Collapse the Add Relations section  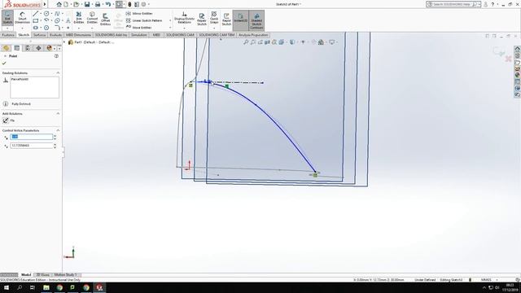[x=58, y=114]
